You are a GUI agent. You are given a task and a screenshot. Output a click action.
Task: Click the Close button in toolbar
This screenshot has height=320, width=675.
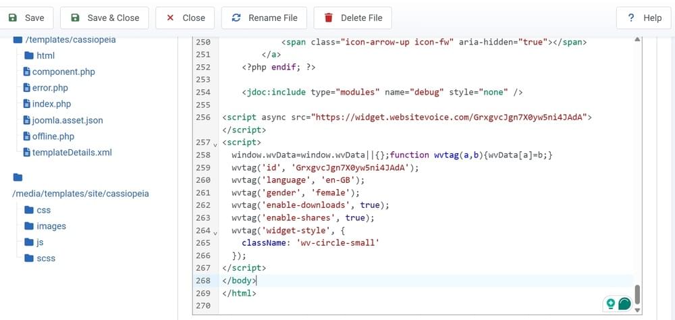click(x=185, y=18)
